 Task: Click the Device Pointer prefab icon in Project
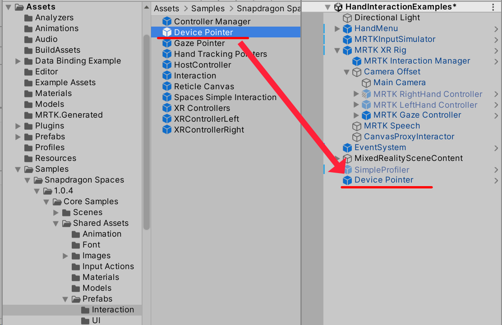[x=167, y=32]
